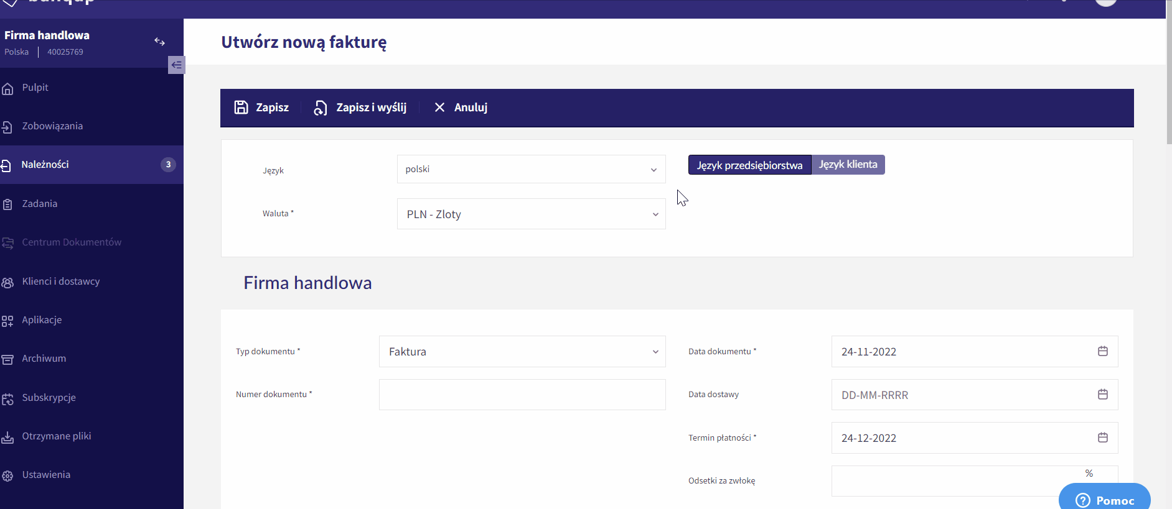Click the Aplikacje grid icon

click(x=7, y=321)
